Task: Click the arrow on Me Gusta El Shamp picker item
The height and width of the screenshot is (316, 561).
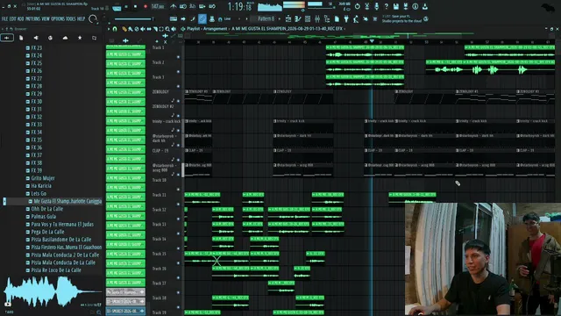Action: 142,292
